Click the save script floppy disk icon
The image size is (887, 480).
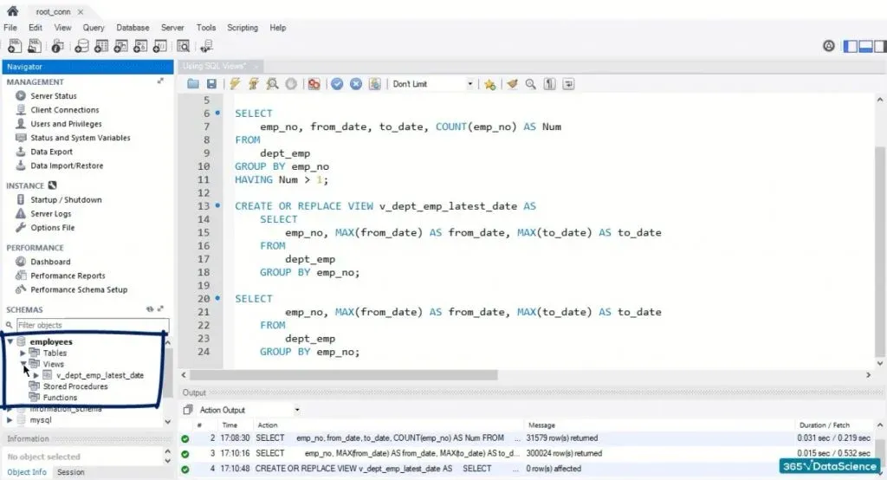[210, 84]
